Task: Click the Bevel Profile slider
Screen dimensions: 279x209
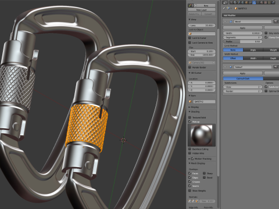Action: (x=243, y=42)
